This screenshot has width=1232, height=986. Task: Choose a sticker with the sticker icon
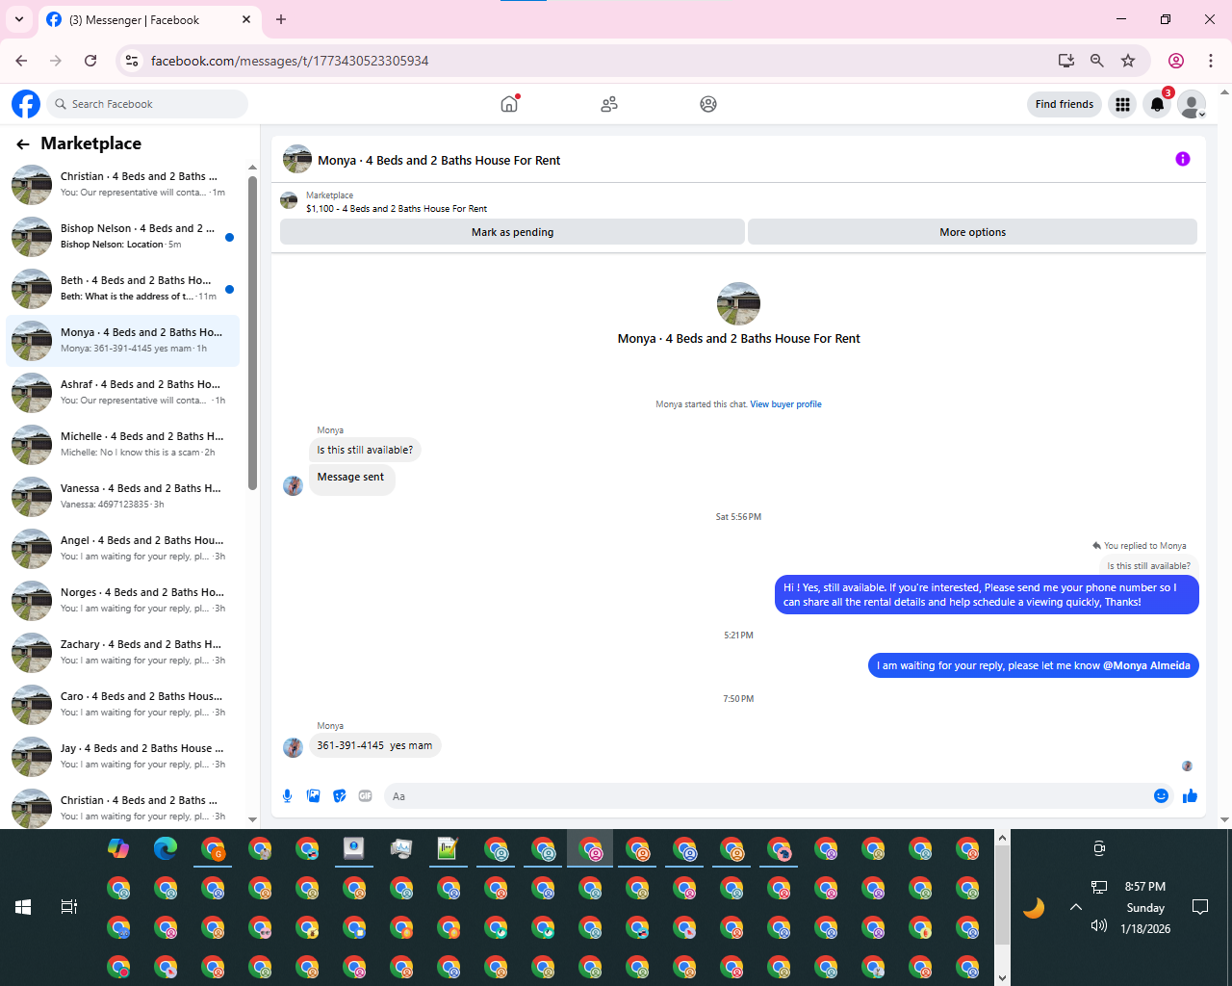pos(339,796)
